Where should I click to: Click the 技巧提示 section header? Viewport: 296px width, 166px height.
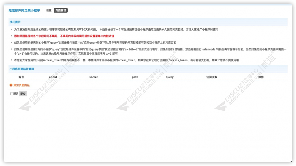[15, 22]
